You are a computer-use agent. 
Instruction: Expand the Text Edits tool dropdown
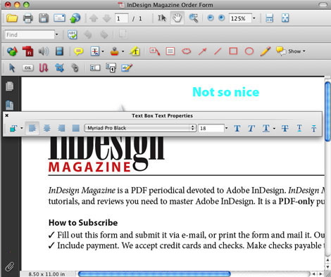tap(103, 51)
